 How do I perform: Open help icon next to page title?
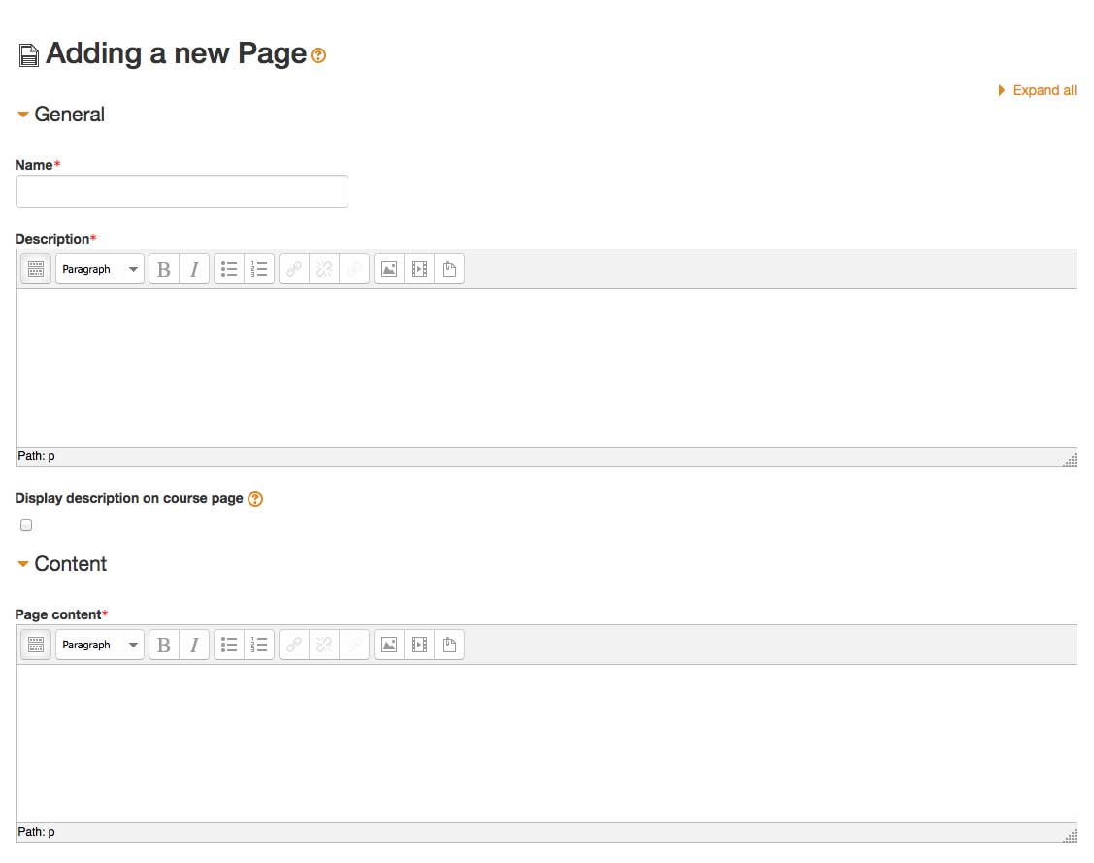(318, 56)
